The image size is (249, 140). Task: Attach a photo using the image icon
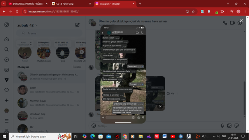click(x=229, y=126)
